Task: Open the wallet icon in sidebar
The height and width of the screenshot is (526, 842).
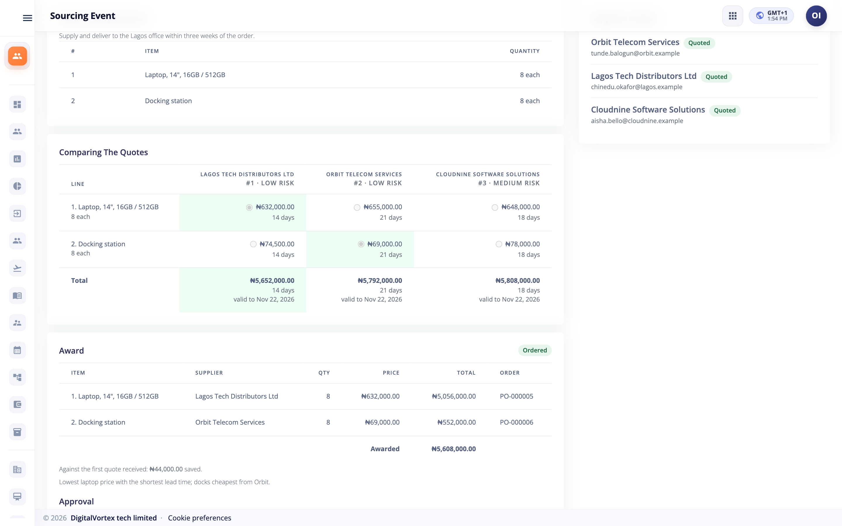Action: coord(18,405)
